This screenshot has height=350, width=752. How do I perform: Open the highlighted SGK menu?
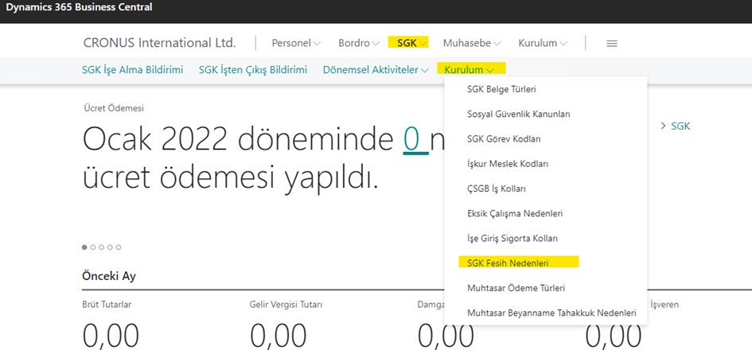(x=408, y=43)
